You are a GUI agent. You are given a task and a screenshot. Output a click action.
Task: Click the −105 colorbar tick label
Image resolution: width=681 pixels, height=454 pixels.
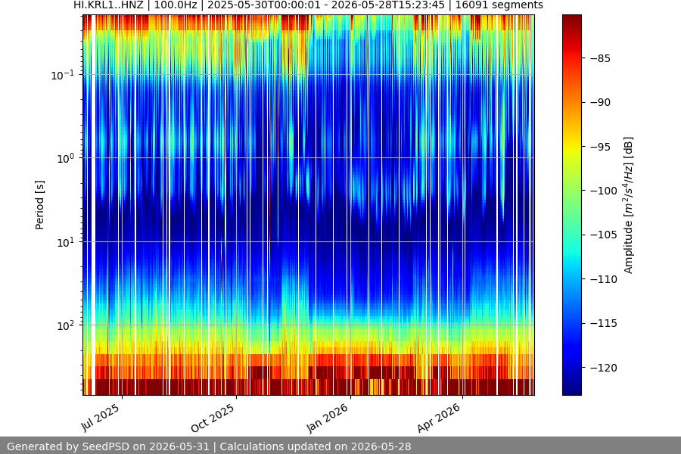[604, 235]
